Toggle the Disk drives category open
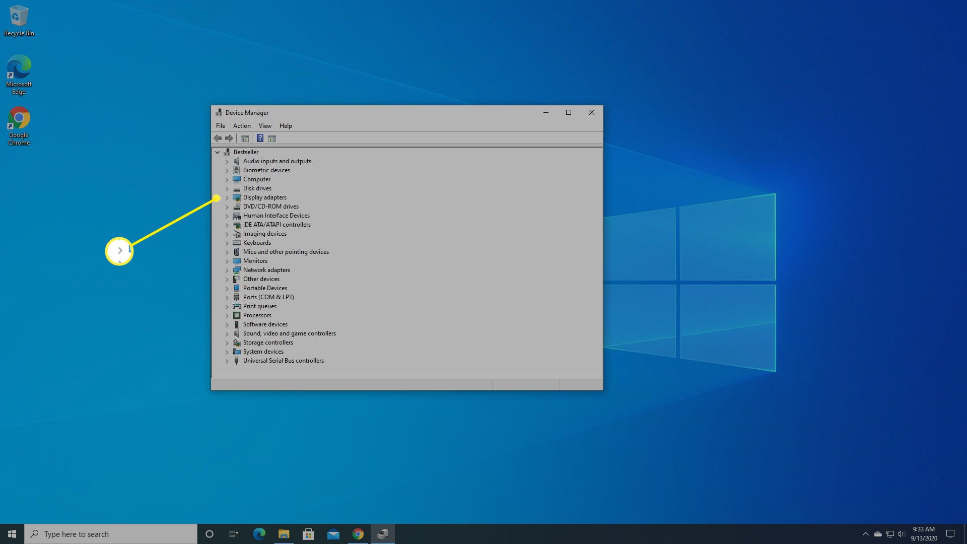 pos(227,188)
